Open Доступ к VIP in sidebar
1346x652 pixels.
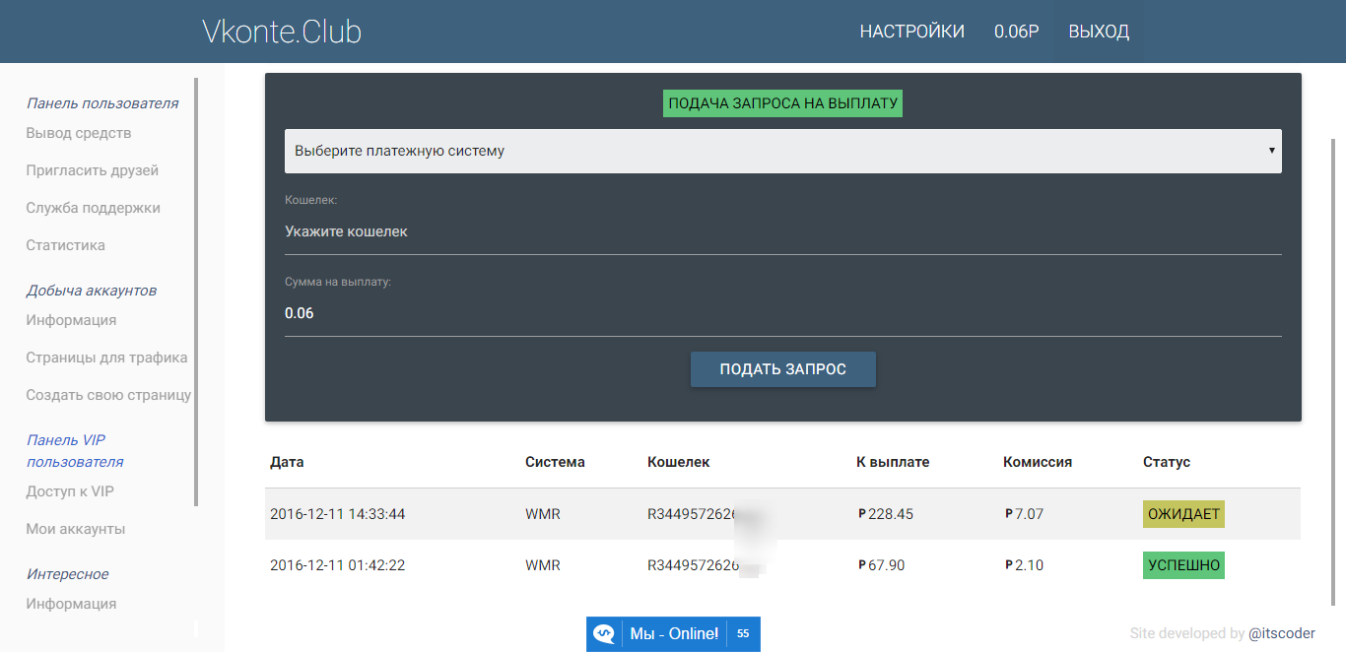point(70,491)
